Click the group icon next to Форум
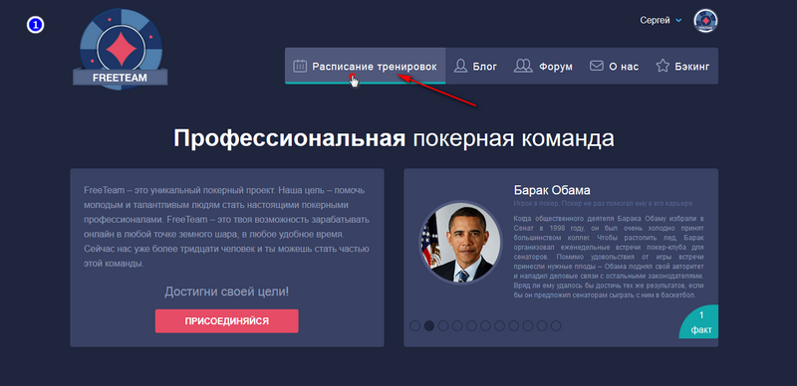The height and width of the screenshot is (386, 797). pyautogui.click(x=523, y=66)
